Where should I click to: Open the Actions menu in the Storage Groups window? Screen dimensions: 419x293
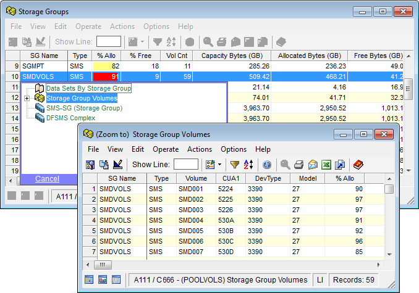(122, 27)
